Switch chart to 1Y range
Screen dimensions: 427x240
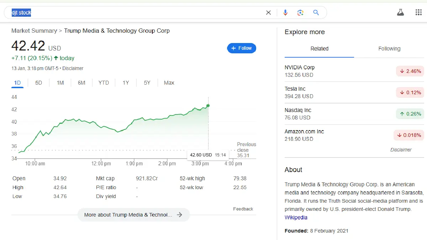tap(126, 83)
